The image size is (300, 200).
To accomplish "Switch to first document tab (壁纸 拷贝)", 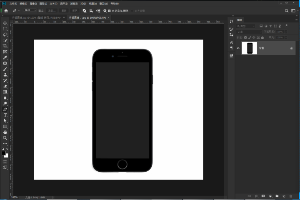I will [x=36, y=17].
